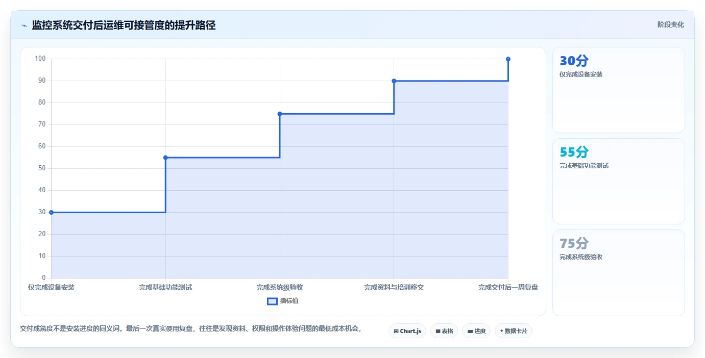Click the 指标值 legend label

tap(289, 301)
